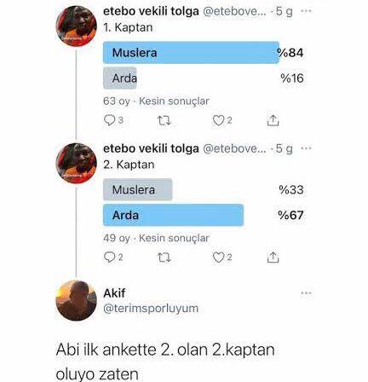Image resolution: width=368 pixels, height=382 pixels.
Task: Retweet the 2. Kaptan poll tweet
Action: click(x=164, y=258)
